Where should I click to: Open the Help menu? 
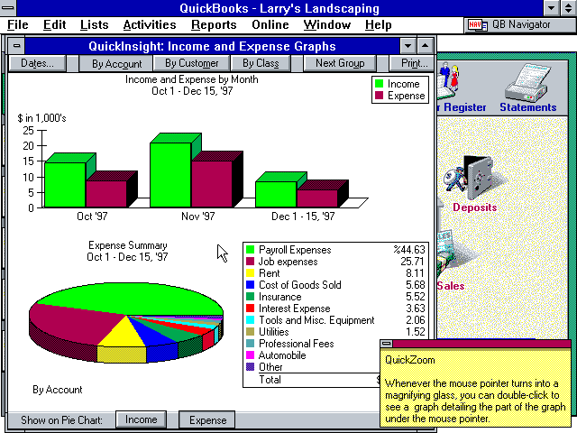click(379, 25)
